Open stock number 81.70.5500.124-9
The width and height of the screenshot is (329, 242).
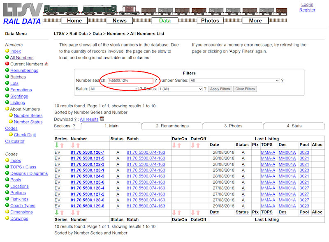(87, 176)
